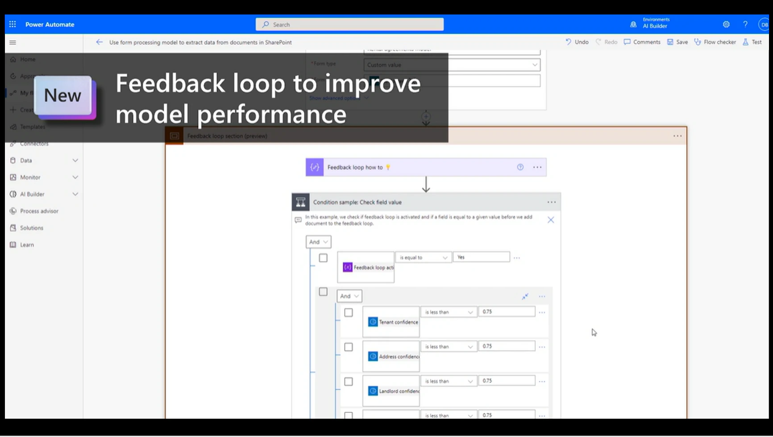773x437 pixels.
Task: Collapse the nested And group using the arrows icon
Action: click(525, 296)
